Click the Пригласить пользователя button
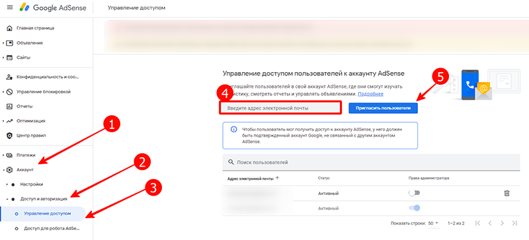Image resolution: width=529 pixels, height=240 pixels. point(383,108)
